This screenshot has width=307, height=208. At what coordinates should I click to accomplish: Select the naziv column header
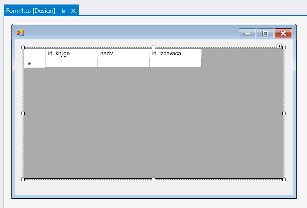(123, 54)
